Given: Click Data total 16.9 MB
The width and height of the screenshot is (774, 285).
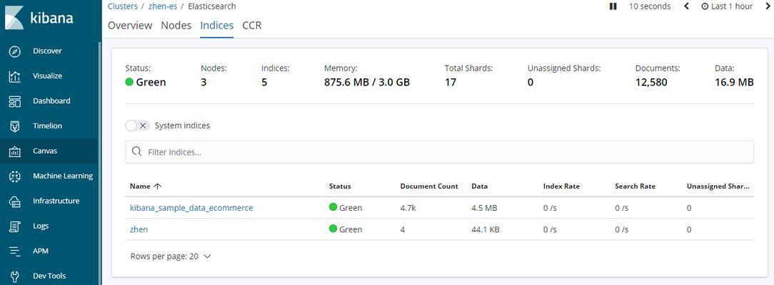Looking at the screenshot, I should (734, 82).
